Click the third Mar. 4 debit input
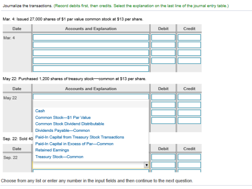The width and height of the screenshot is (252, 189). point(163,53)
